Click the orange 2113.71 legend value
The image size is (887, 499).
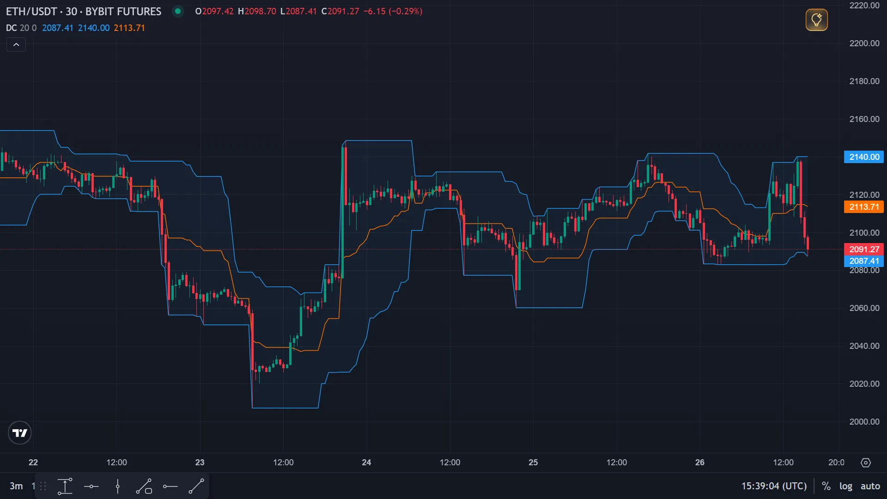(x=129, y=28)
